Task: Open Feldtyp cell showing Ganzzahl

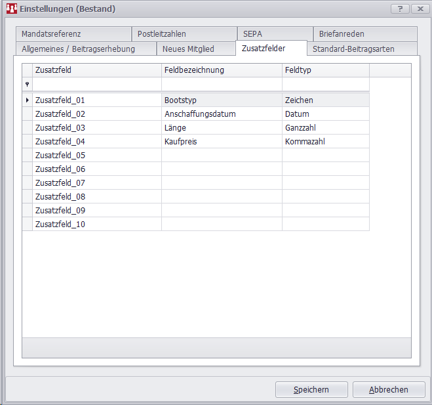Action: (x=325, y=128)
